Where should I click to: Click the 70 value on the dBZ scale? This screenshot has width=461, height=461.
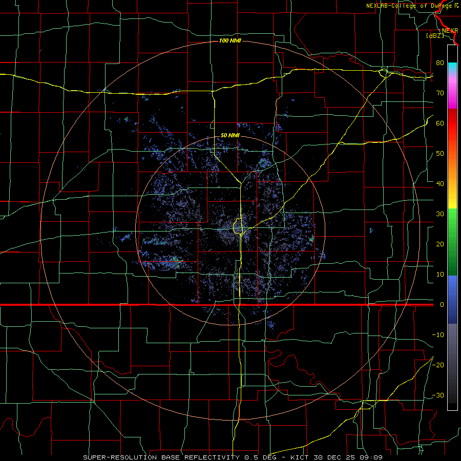(x=440, y=93)
